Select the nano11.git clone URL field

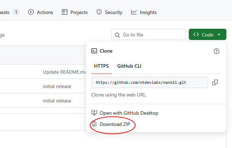click(x=150, y=82)
